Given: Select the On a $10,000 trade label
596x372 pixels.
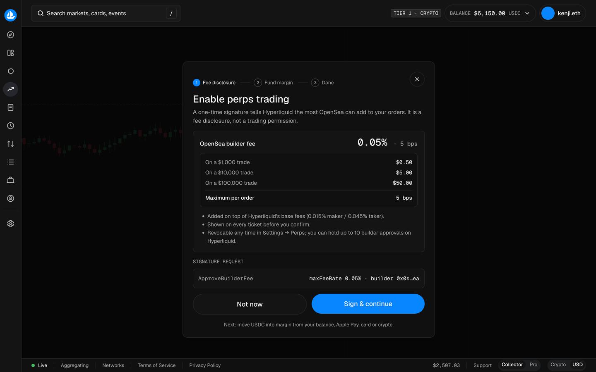Looking at the screenshot, I should coord(229,173).
